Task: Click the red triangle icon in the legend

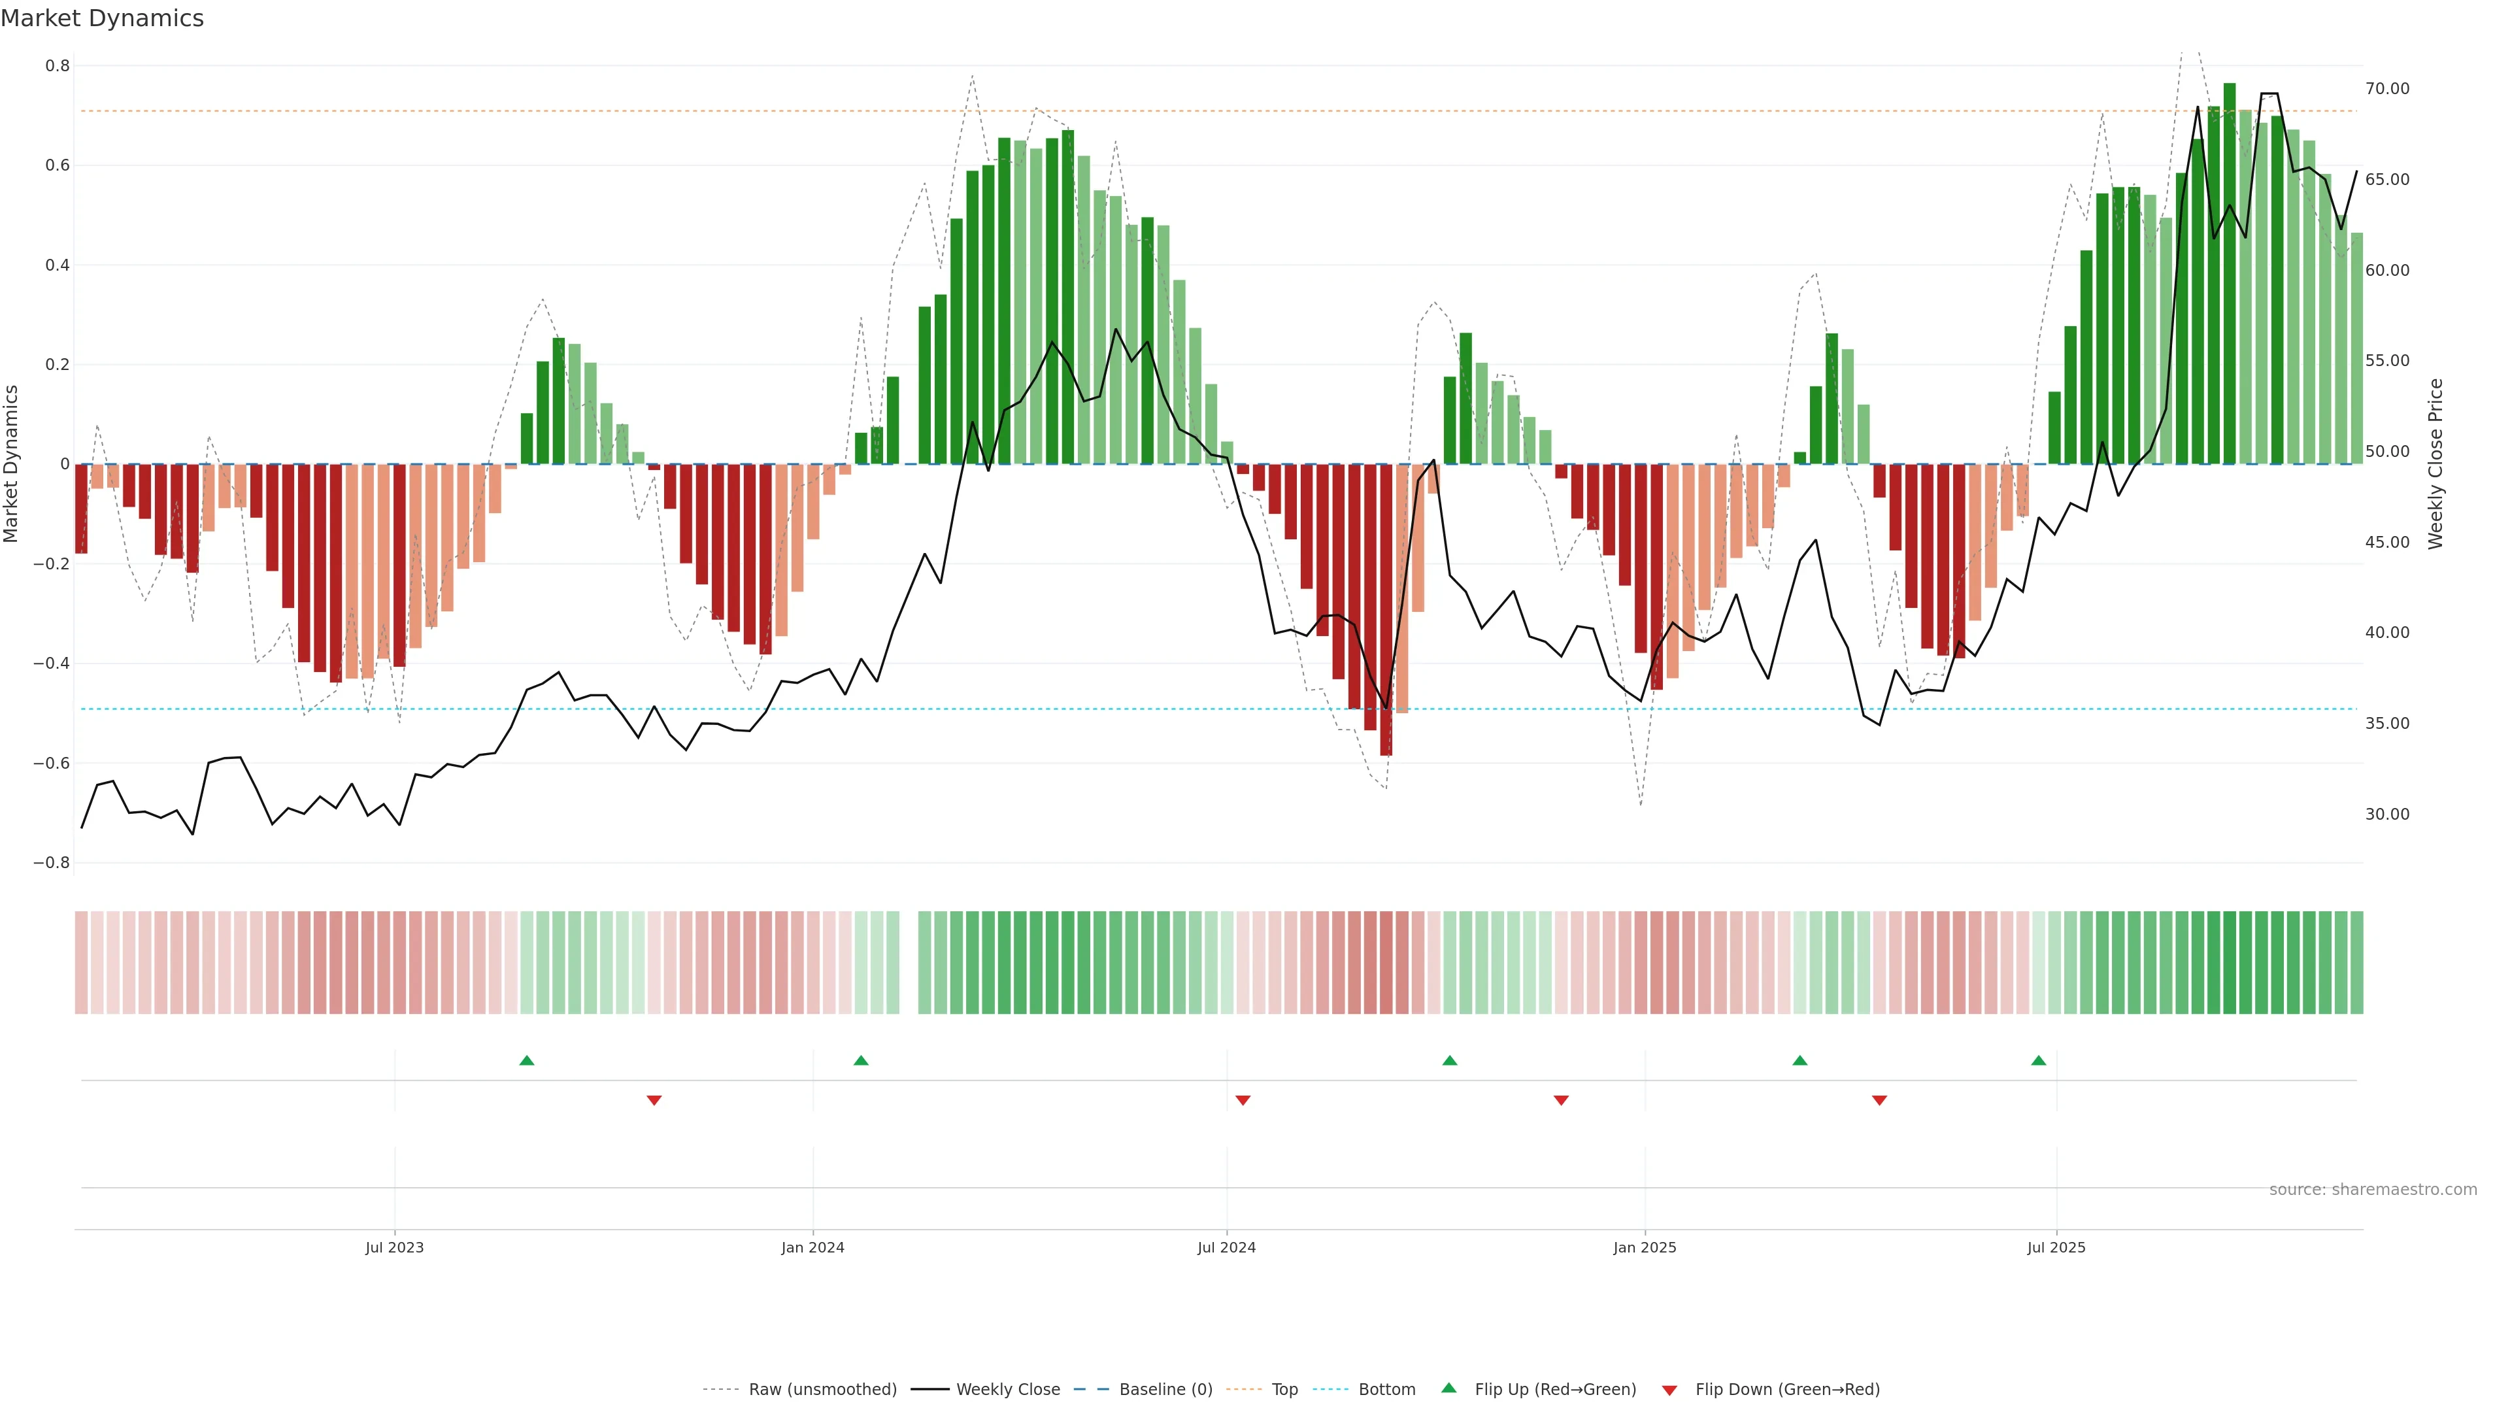Action: tap(1669, 1390)
